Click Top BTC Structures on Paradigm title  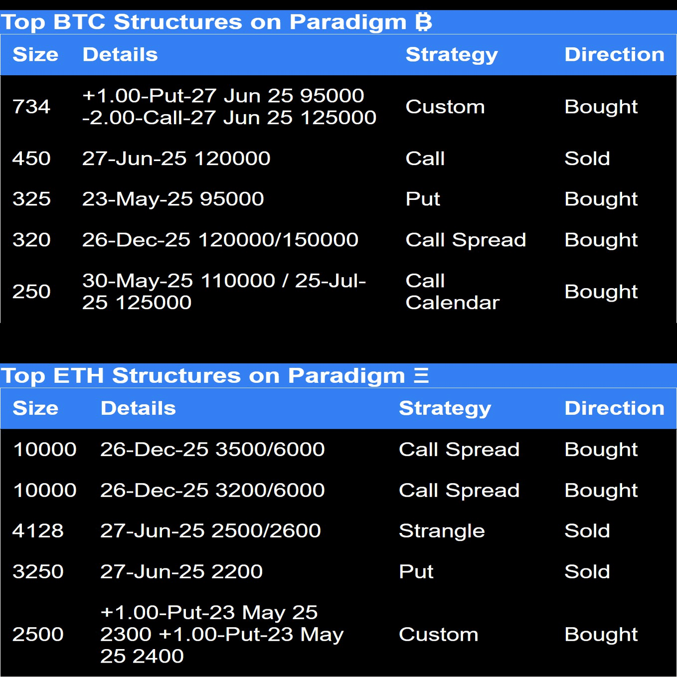click(204, 22)
